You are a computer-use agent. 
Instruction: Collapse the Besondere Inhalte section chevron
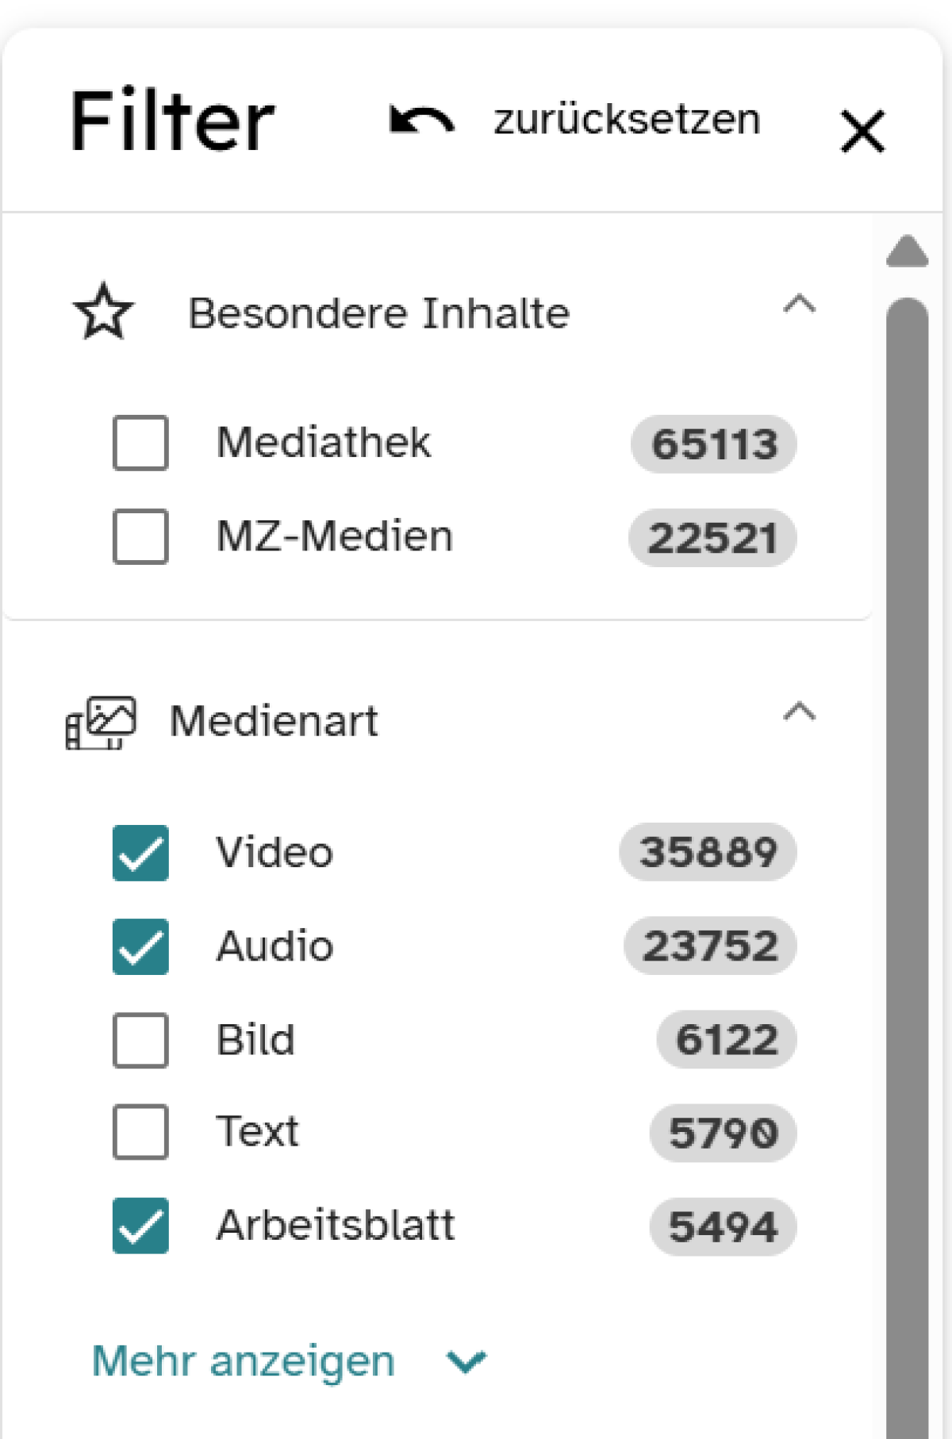coord(799,304)
